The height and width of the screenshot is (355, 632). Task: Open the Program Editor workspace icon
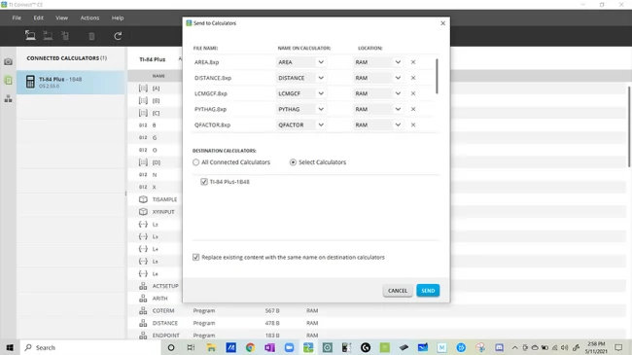8,99
